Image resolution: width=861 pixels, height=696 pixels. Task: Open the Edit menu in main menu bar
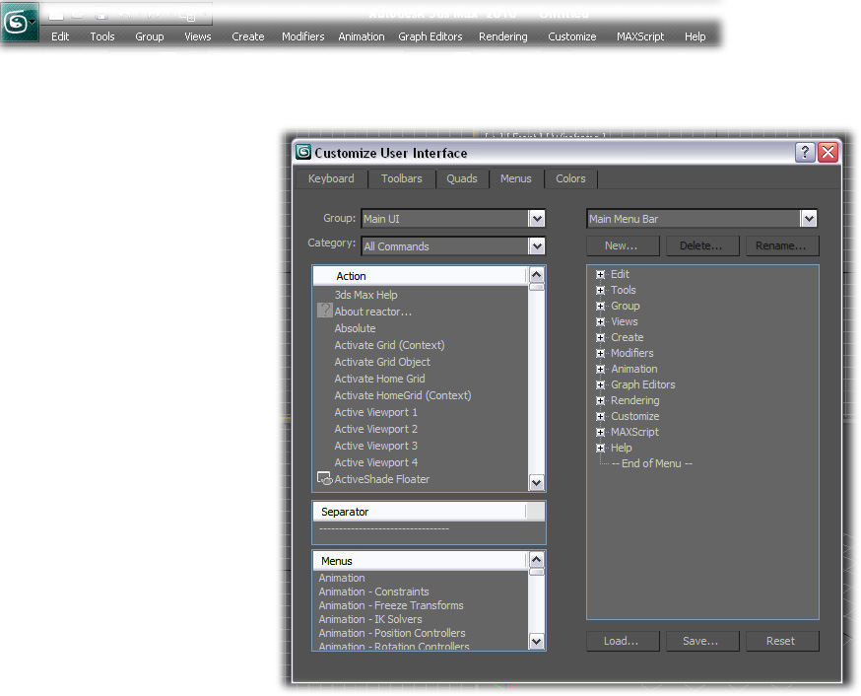[60, 36]
